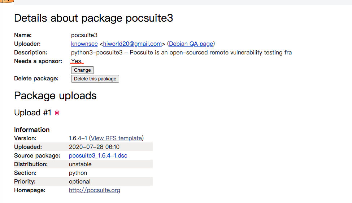352x203 pixels.
Task: Open the Debian QA page link
Action: pos(191,44)
